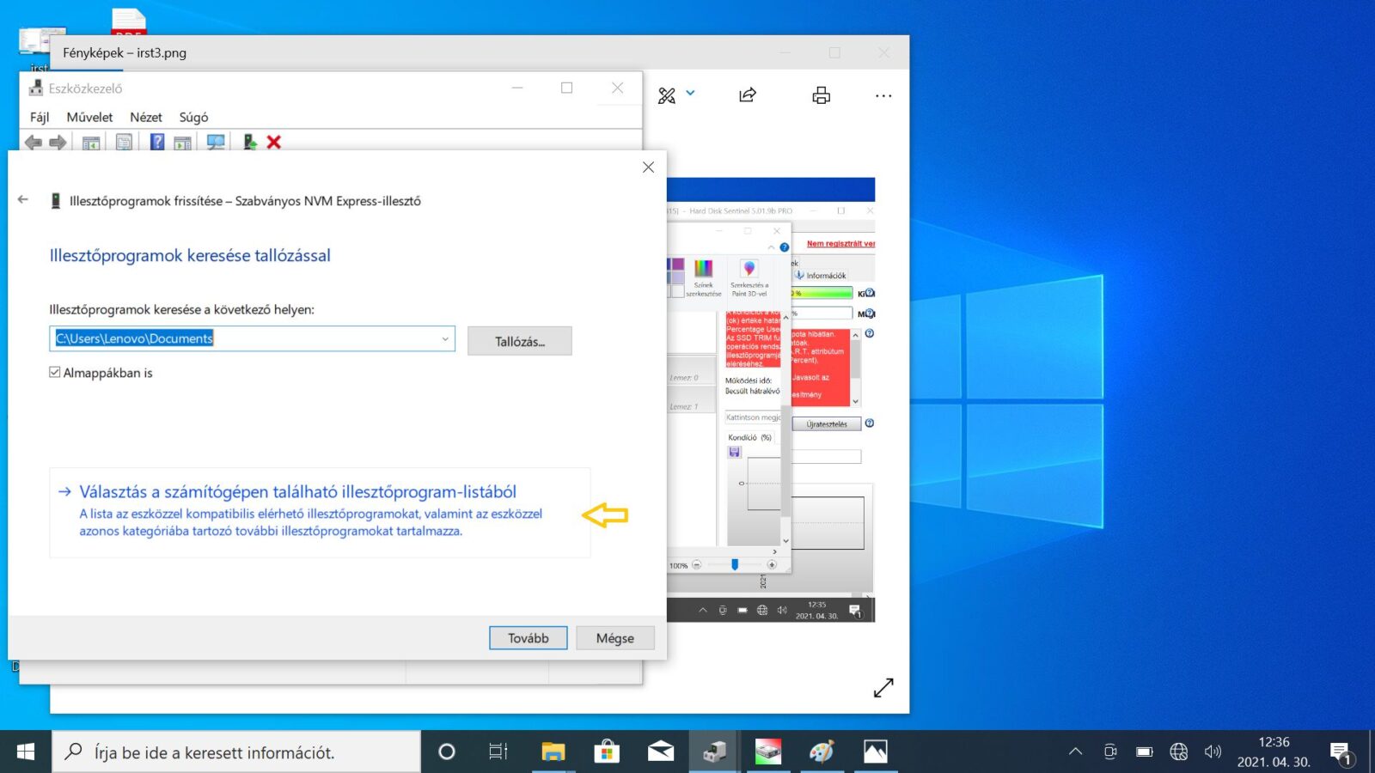Open Hard Disk Sentinel from the taskbar

[767, 752]
